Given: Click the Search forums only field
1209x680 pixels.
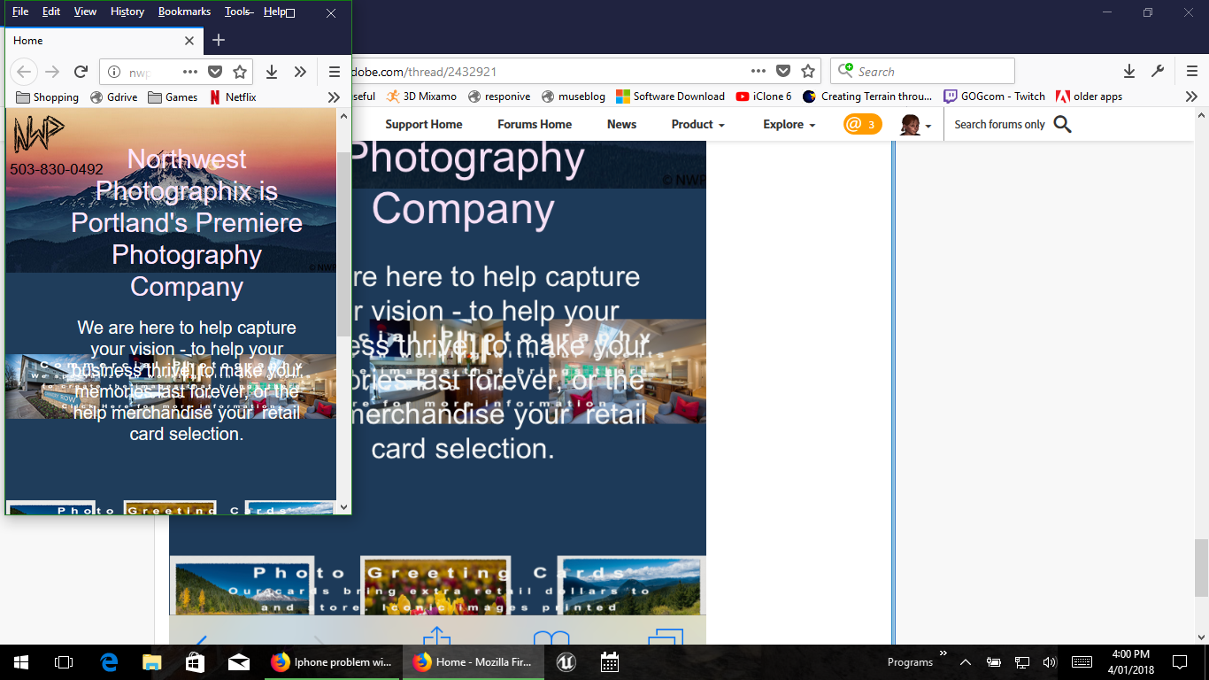Looking at the screenshot, I should pos(999,125).
